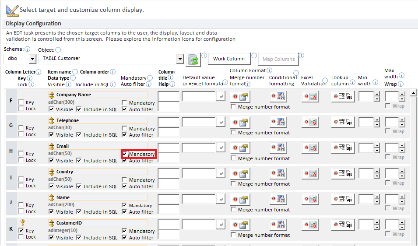Open Object dropdown showing TABLE Customer
This screenshot has height=246, width=418.
pos(180,59)
